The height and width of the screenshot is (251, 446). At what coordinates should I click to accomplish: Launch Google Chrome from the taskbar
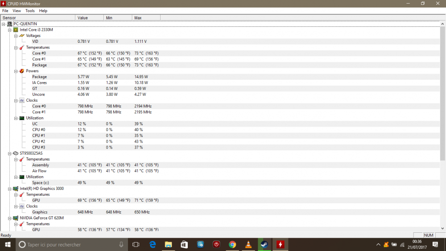click(232, 244)
